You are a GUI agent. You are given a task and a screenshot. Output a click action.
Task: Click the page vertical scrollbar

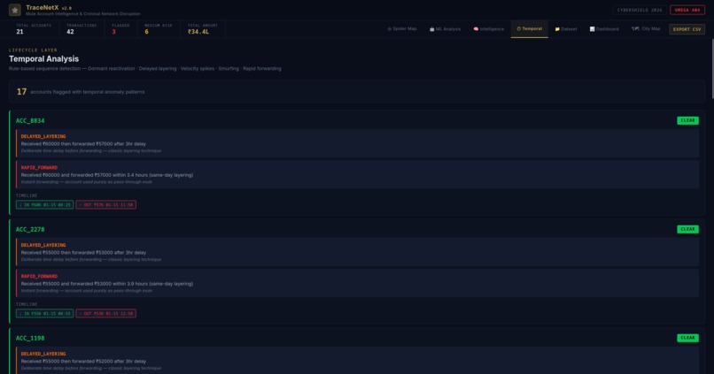tap(712, 68)
